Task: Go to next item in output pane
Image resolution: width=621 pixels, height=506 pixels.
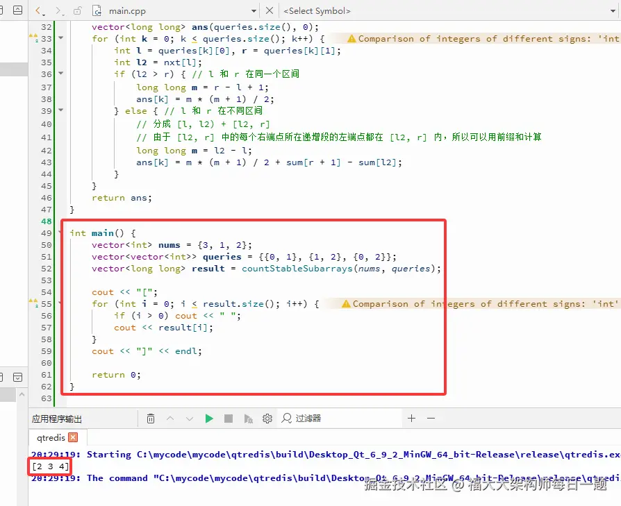Action: [190, 419]
